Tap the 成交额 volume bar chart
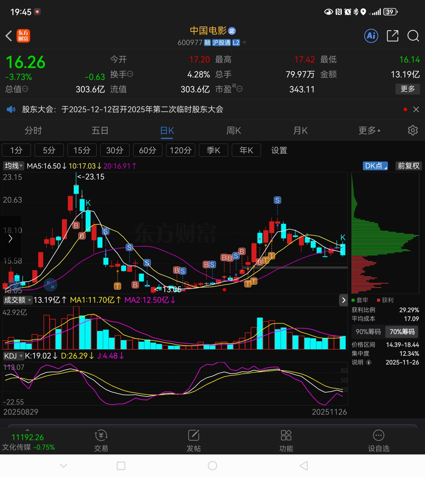The image size is (425, 477). click(x=175, y=328)
